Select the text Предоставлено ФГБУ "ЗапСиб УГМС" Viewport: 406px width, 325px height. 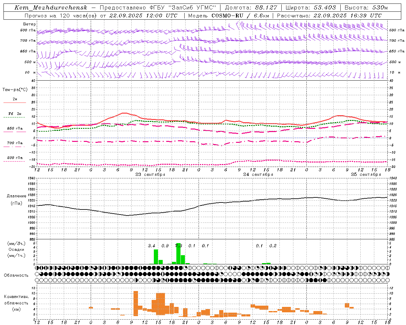(158, 8)
